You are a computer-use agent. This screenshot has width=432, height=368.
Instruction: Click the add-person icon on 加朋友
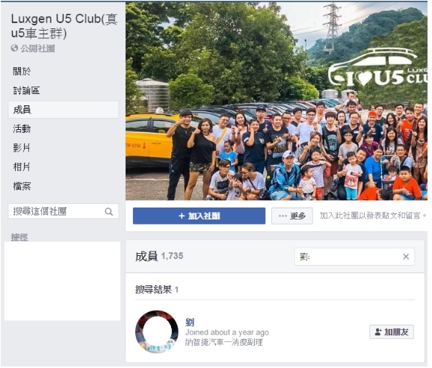coord(379,332)
